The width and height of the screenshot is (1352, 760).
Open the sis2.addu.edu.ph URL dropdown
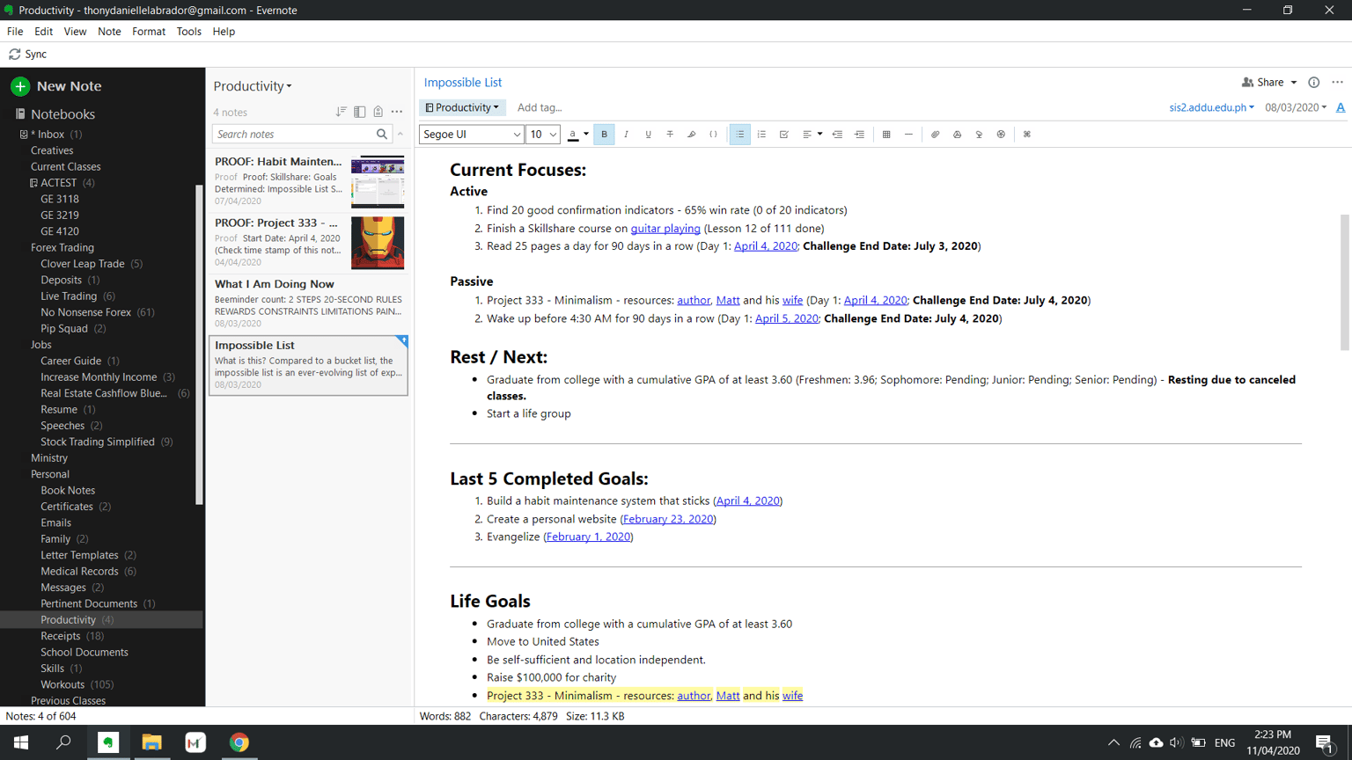coord(1211,107)
